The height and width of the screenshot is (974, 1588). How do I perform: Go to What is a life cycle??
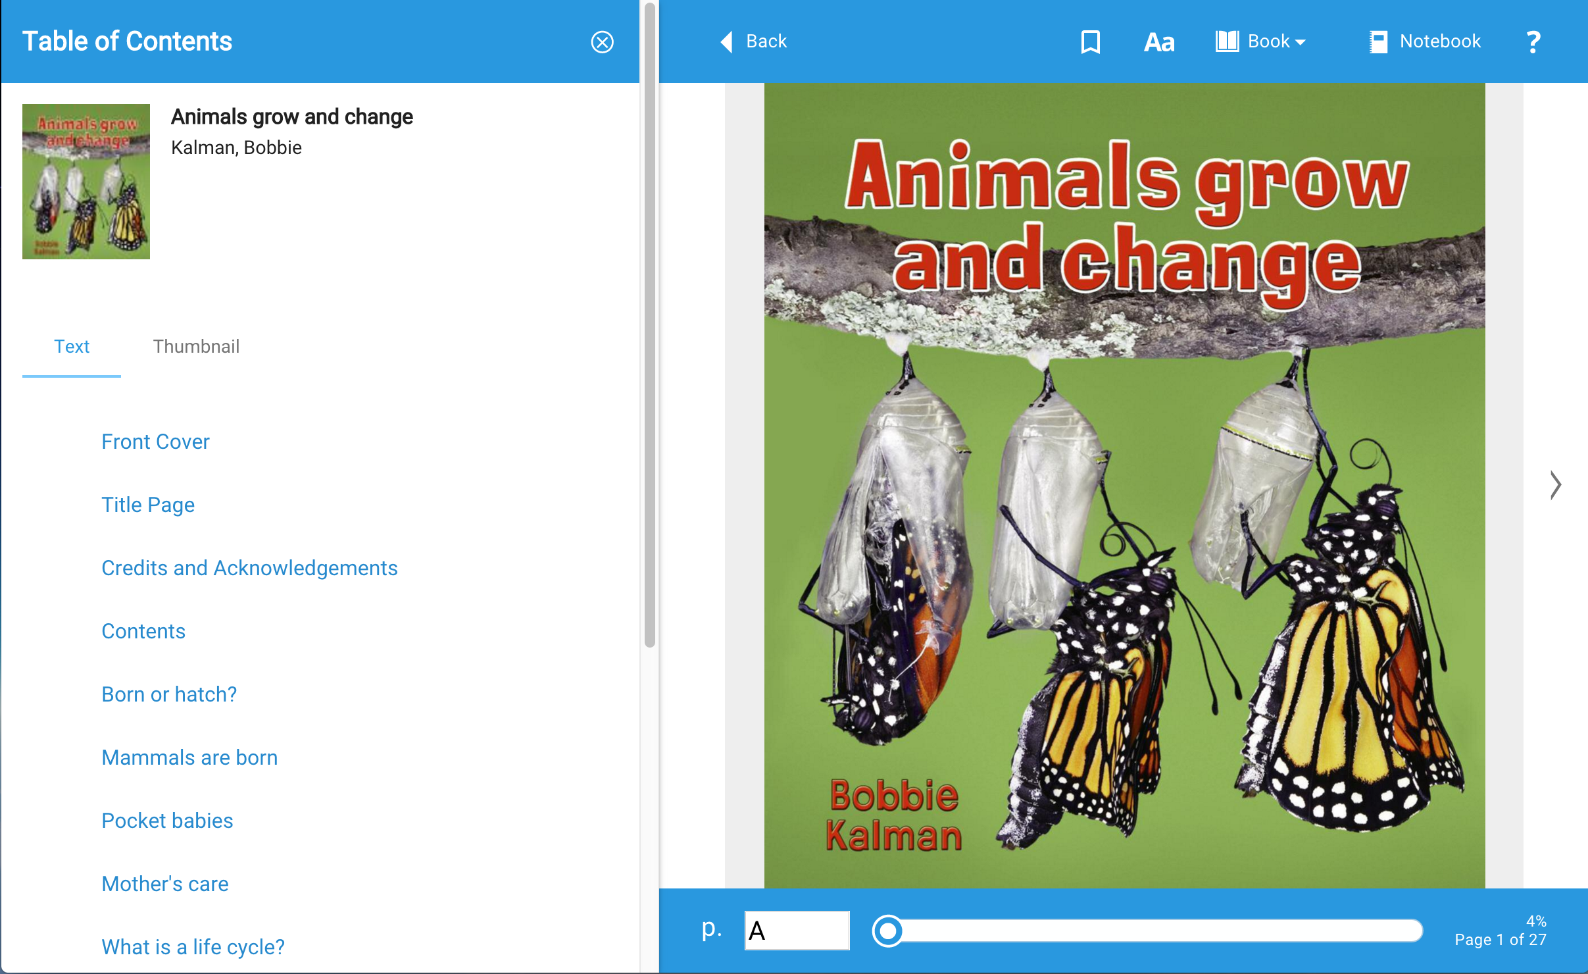coord(193,947)
